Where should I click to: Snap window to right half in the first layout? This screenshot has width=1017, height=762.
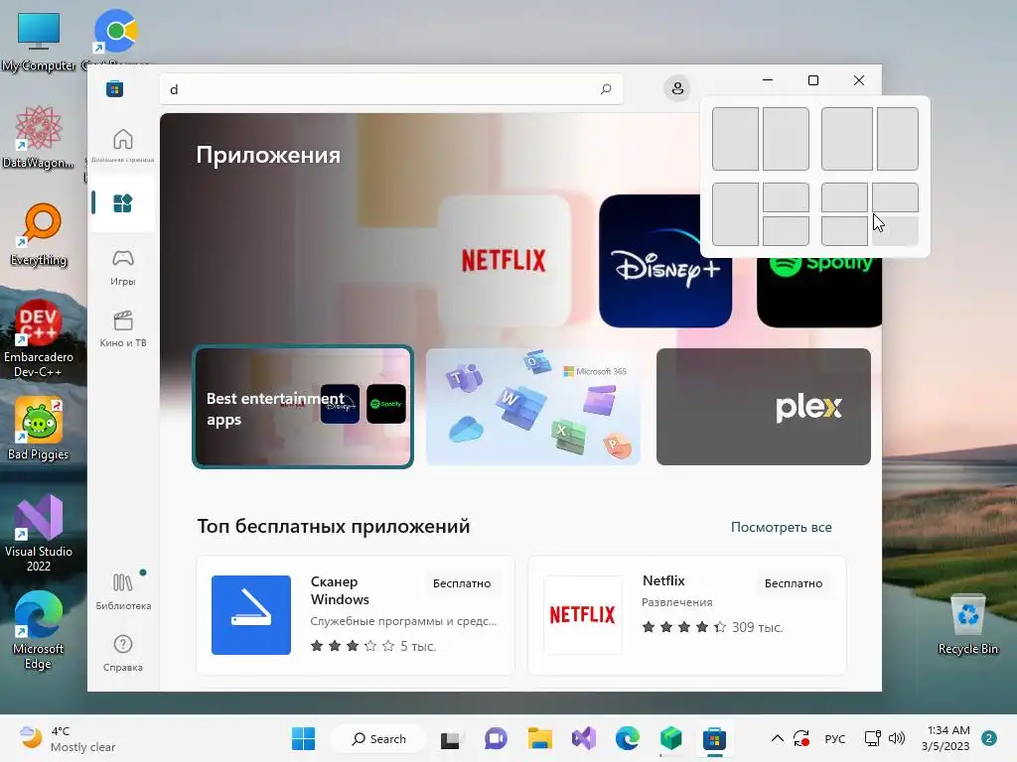tap(787, 139)
